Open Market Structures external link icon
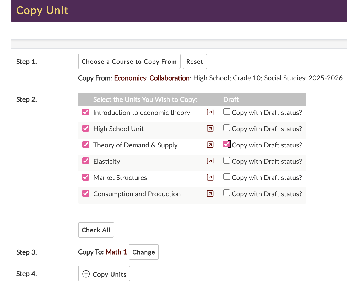 coord(210,177)
